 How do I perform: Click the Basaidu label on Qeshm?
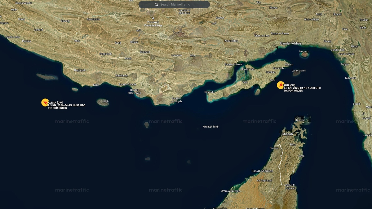tap(209, 92)
